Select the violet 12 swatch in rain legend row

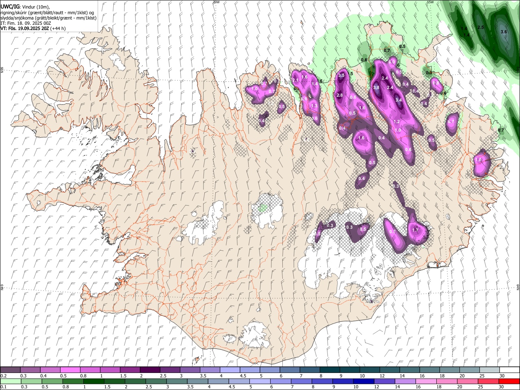point(385,381)
